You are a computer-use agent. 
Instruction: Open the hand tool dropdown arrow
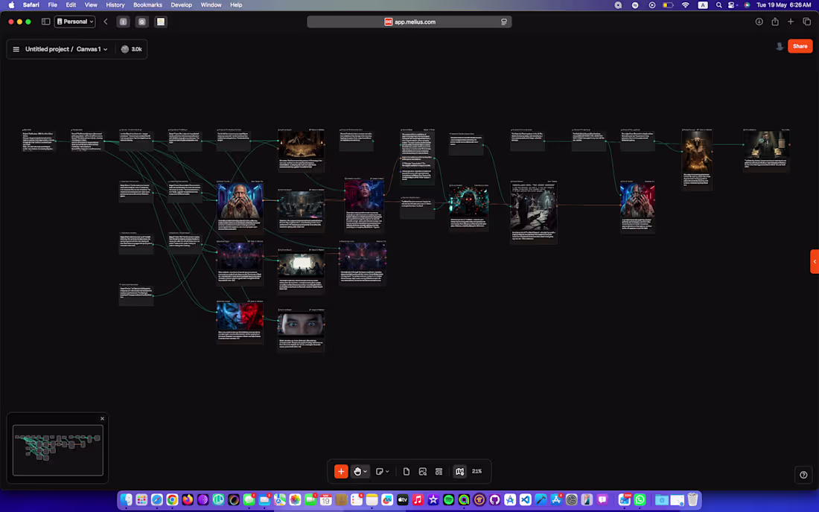(x=365, y=471)
